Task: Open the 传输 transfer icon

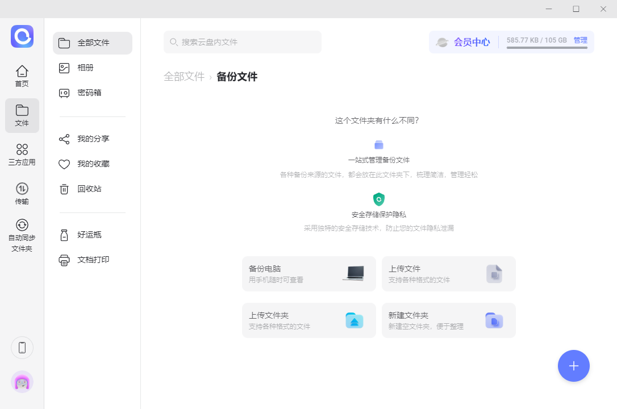Action: coord(22,193)
